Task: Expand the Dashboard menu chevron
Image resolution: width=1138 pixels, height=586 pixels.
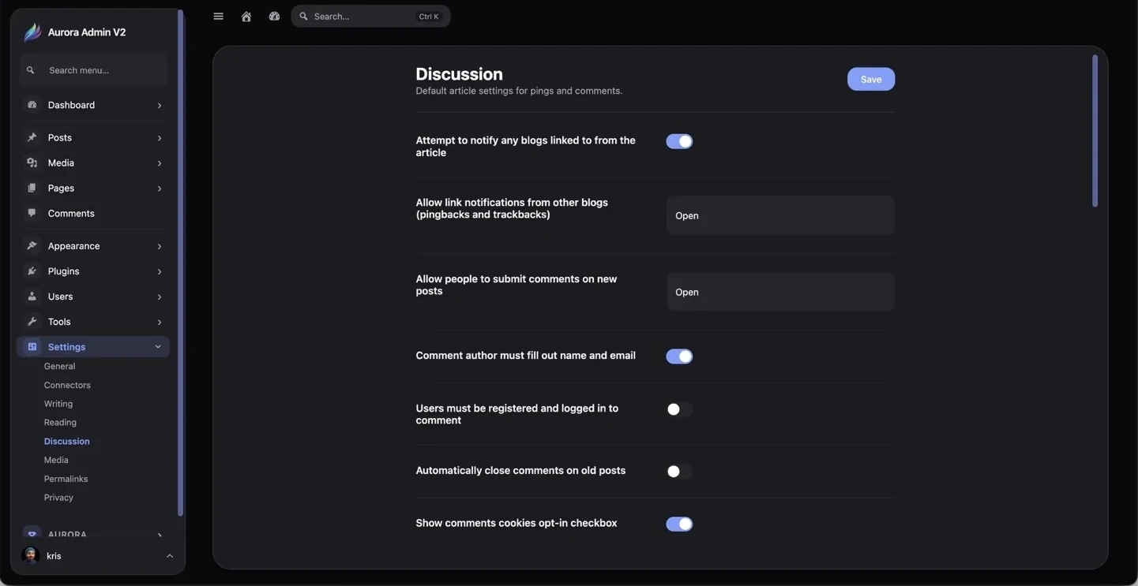Action: click(x=160, y=106)
